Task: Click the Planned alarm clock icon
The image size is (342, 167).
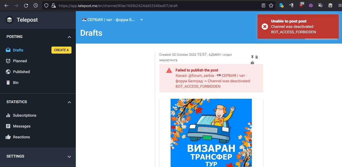Action: 8,61
